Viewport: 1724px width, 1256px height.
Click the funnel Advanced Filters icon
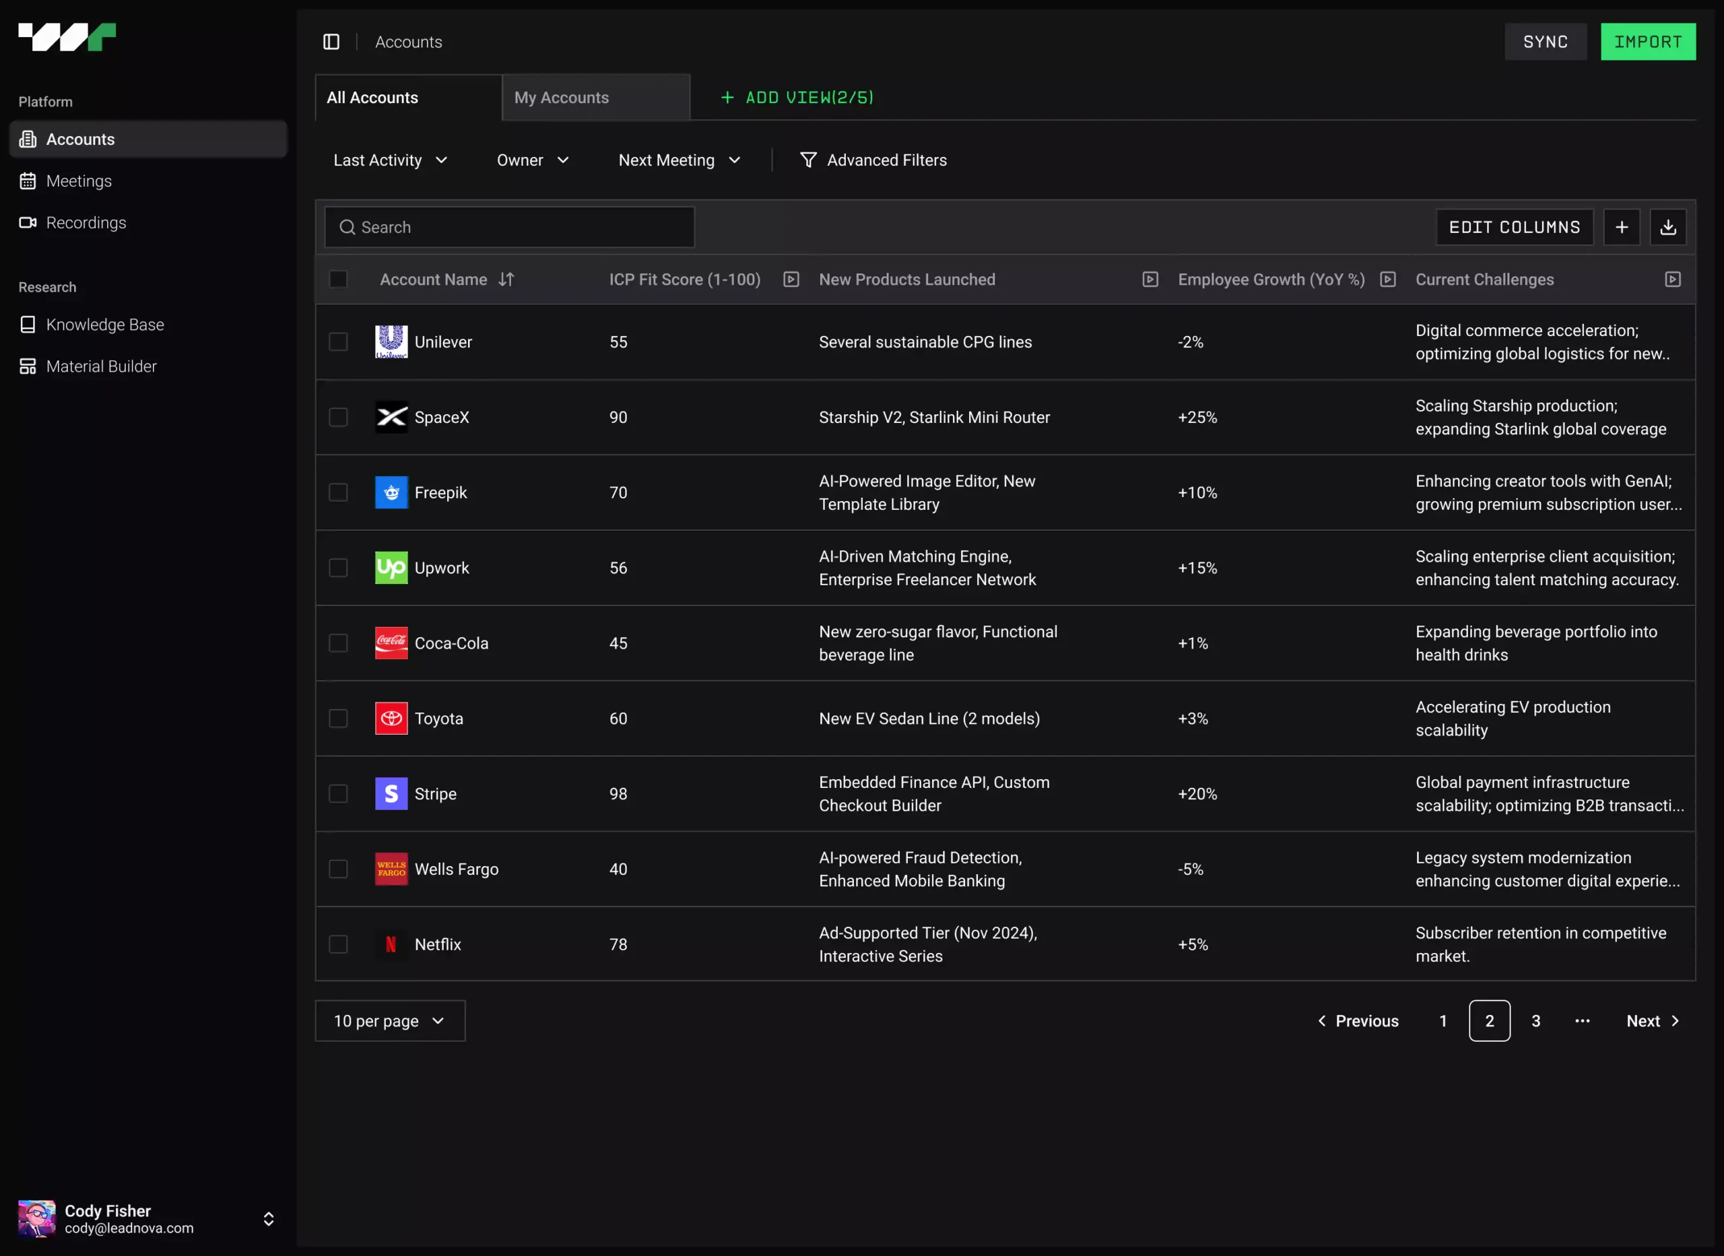(808, 160)
